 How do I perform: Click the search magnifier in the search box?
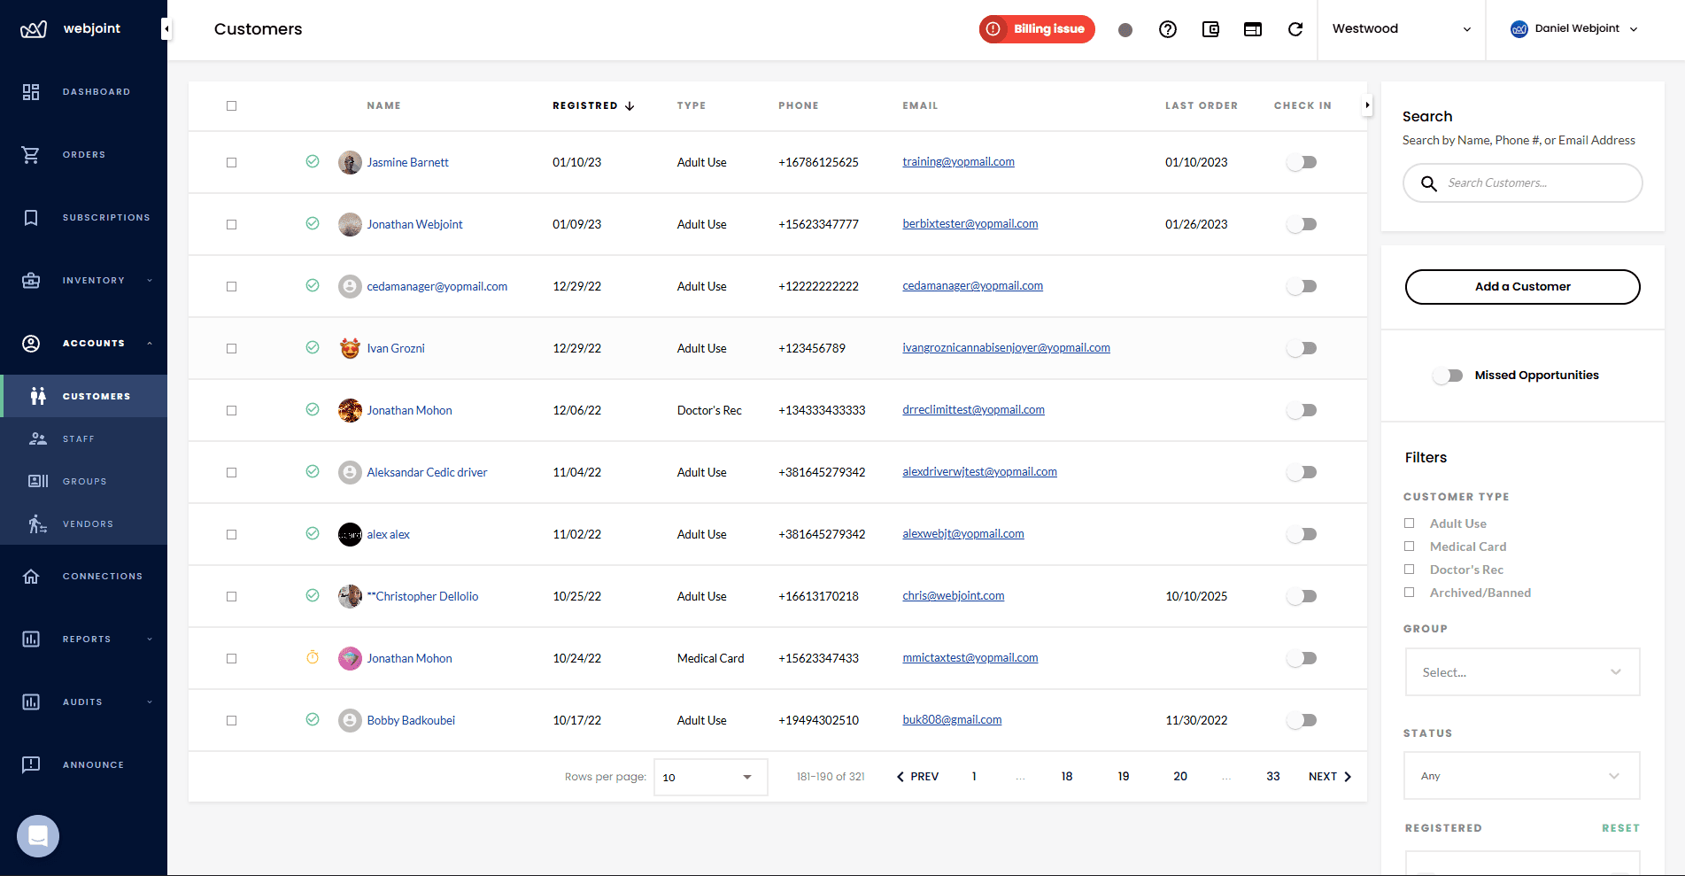(x=1428, y=183)
